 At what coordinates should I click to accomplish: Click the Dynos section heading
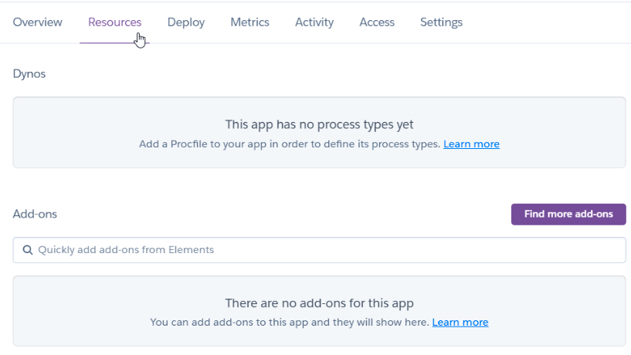pos(29,74)
